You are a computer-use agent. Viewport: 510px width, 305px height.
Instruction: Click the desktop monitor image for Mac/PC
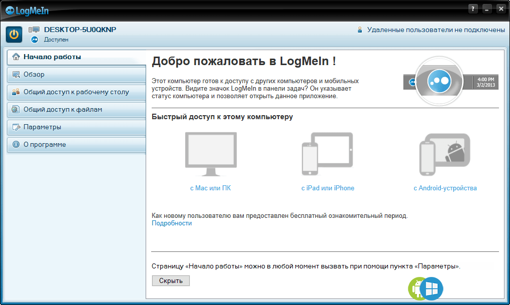point(211,154)
